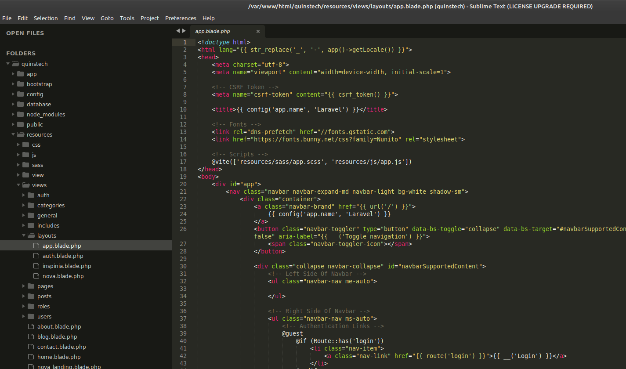Open the Tools menu
626x369 pixels.
[127, 18]
